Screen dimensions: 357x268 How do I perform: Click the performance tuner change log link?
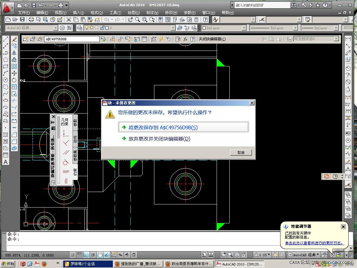coord(314,243)
